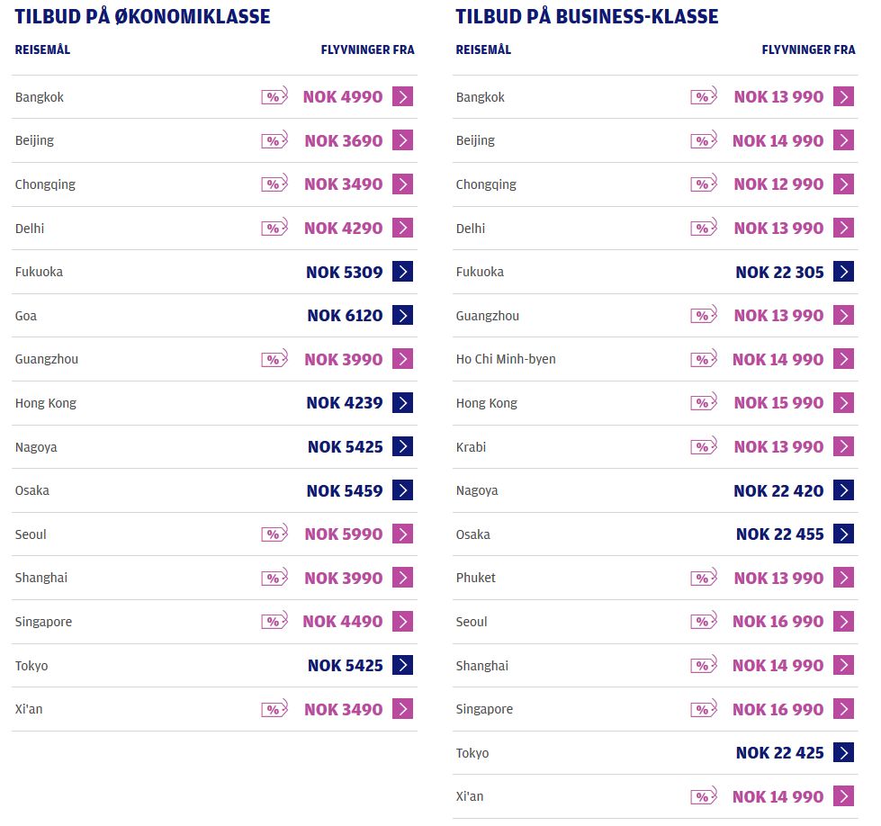Screen dimensions: 881x826
Task: Click the discount tag icon for business Phuket
Action: [704, 577]
